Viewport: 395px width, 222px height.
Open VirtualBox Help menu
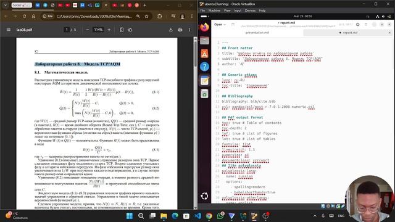262,10
